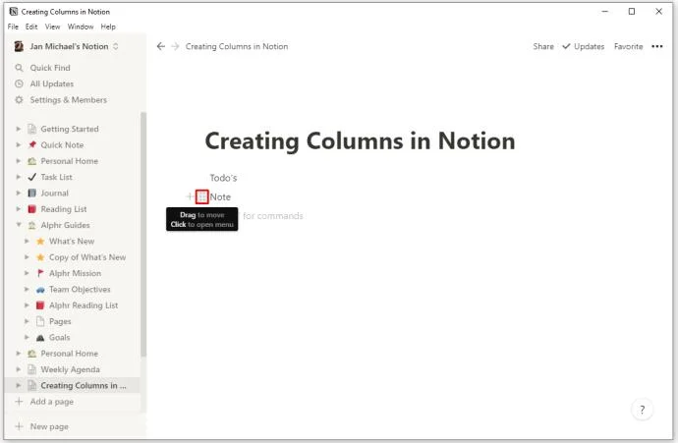Click the Note text block

[220, 196]
